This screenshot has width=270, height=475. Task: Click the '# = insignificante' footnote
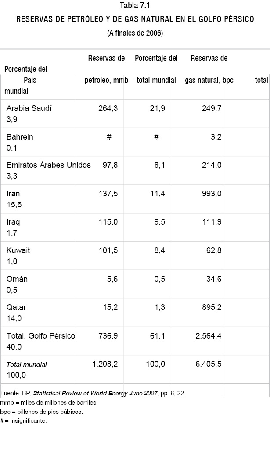pos(24,421)
